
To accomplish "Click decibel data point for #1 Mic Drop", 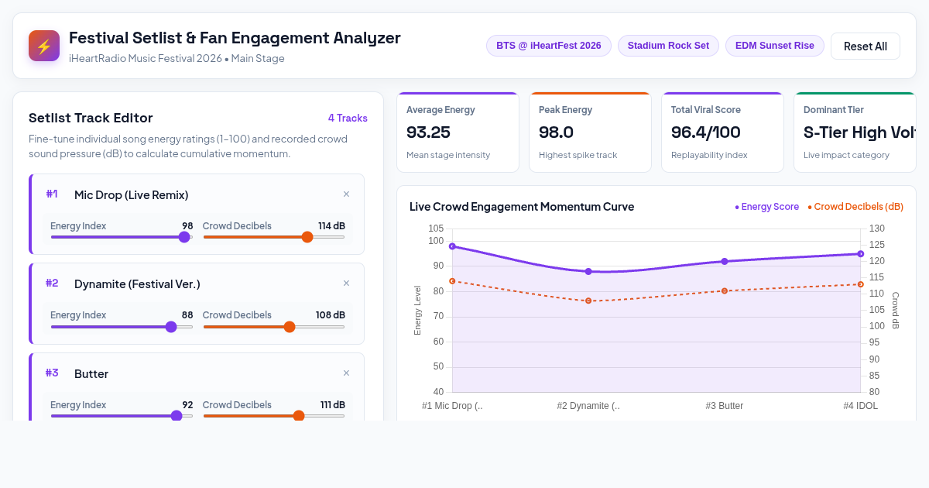I will 452,281.
